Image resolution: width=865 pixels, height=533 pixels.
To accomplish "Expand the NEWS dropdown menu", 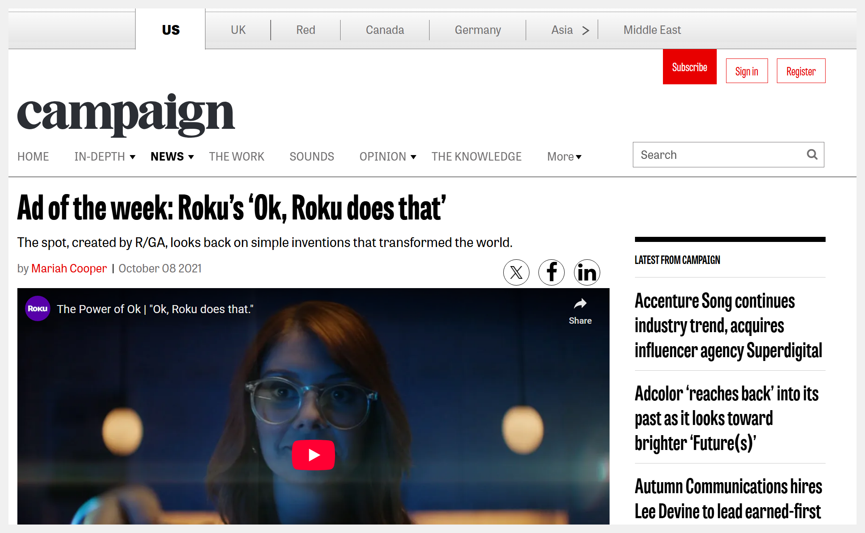I will coord(191,157).
